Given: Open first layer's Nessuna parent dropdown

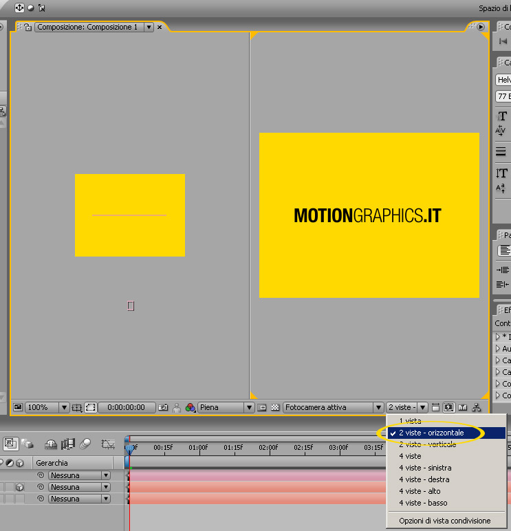Looking at the screenshot, I should click(79, 475).
